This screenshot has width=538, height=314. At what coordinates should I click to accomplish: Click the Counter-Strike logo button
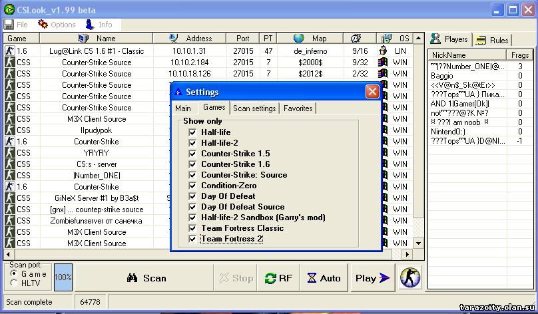(x=410, y=277)
